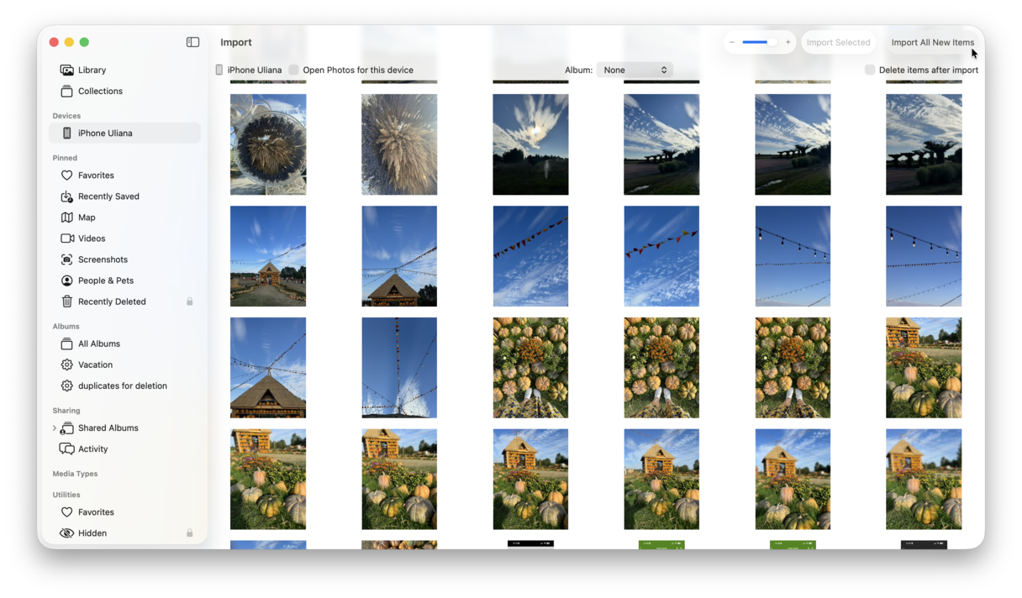
Task: Click the Recently Deleted trash icon
Action: point(66,302)
